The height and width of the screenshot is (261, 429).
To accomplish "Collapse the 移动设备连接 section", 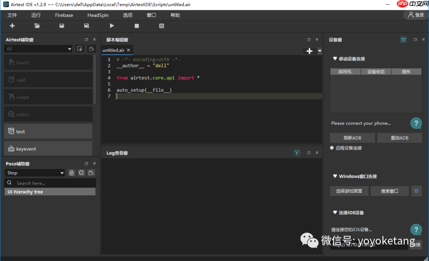I will point(335,58).
